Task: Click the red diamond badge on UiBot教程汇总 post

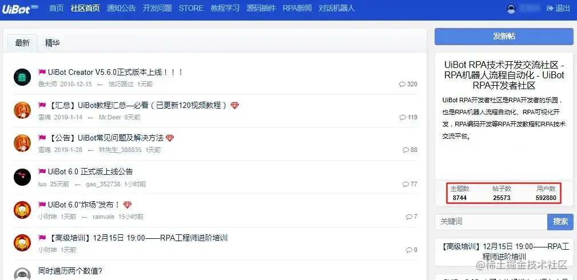Action: point(235,106)
